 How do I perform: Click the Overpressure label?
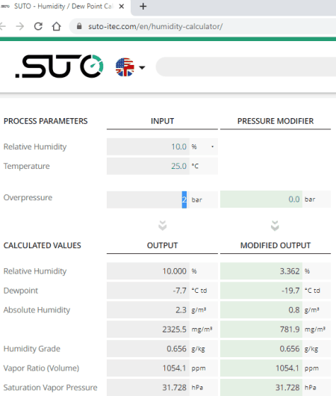[x=28, y=197]
